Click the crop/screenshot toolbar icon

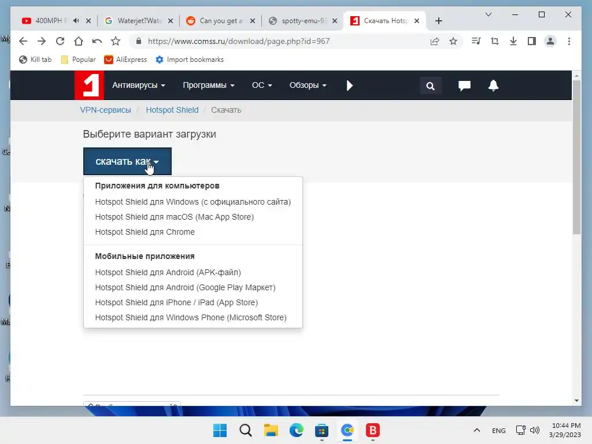pos(495,41)
